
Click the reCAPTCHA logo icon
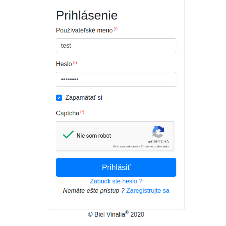click(x=158, y=132)
